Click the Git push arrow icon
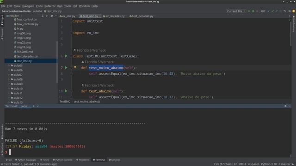This screenshot has width=296, height=166. click(x=277, y=11)
